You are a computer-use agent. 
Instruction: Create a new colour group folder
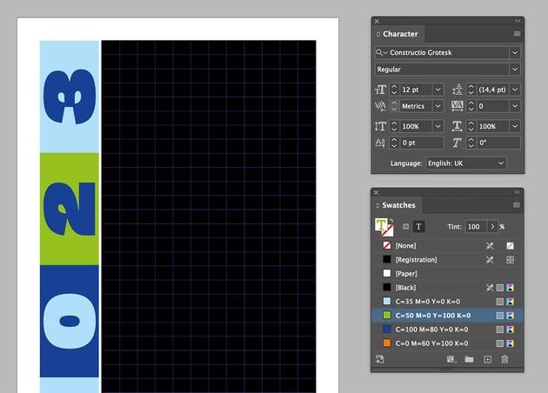coord(469,359)
